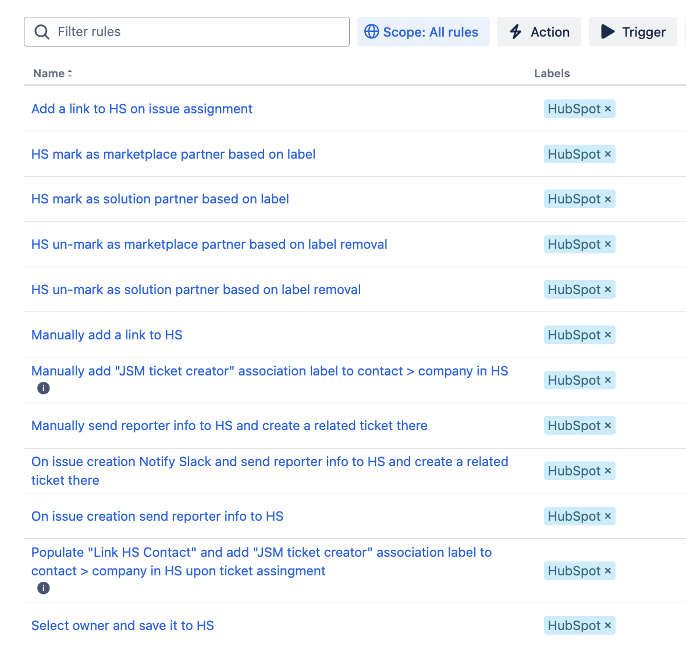This screenshot has height=648, width=686.
Task: Open On issue creation send reporter info to HS
Action: pos(158,516)
